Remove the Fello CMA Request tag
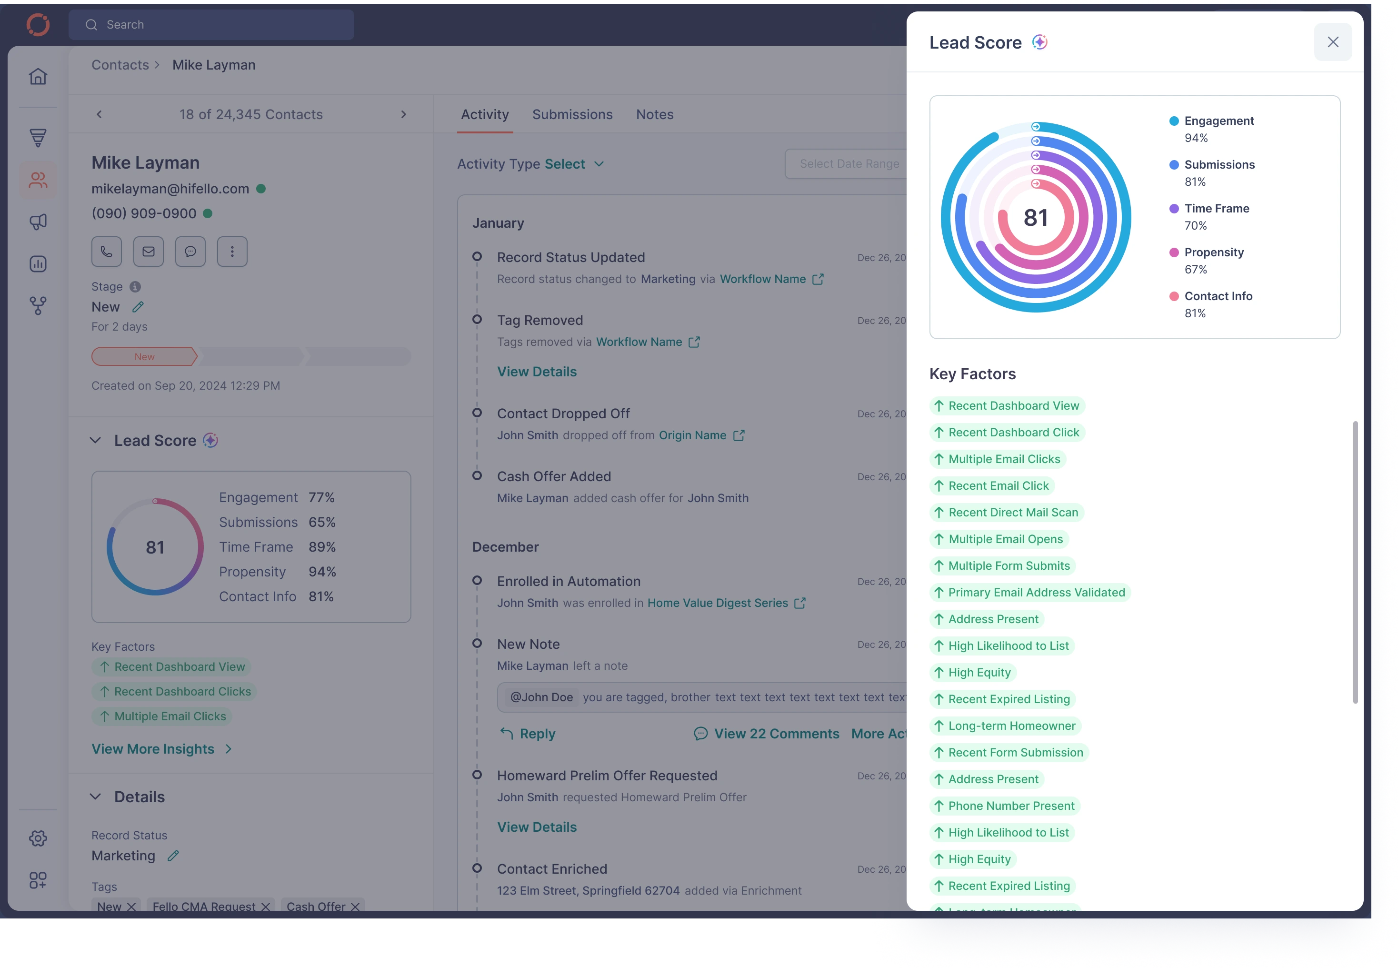 point(266,906)
